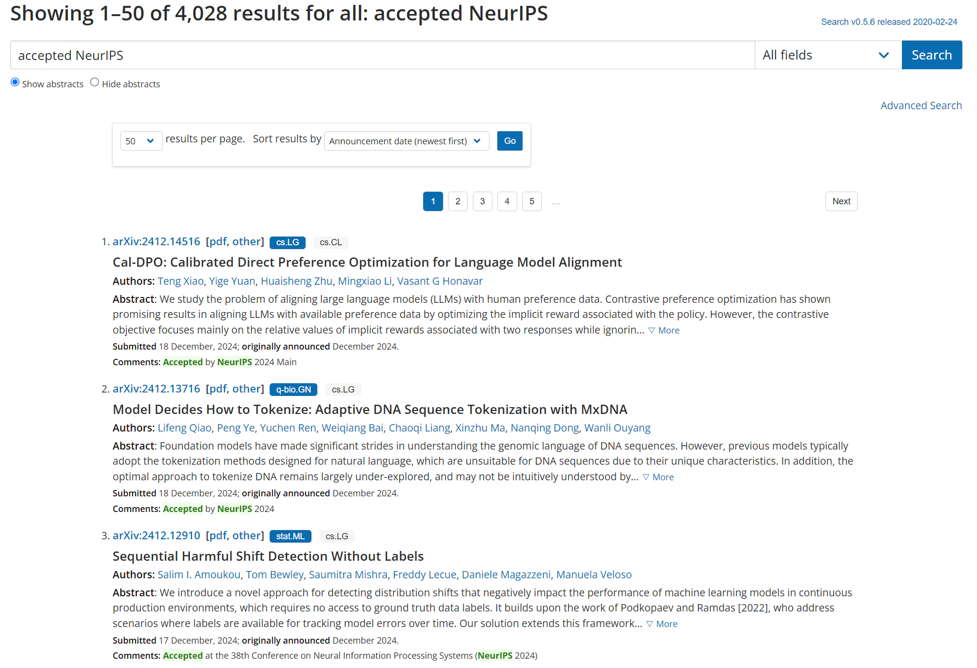Open author Tom Bewley
The width and height of the screenshot is (977, 668).
pyautogui.click(x=274, y=574)
